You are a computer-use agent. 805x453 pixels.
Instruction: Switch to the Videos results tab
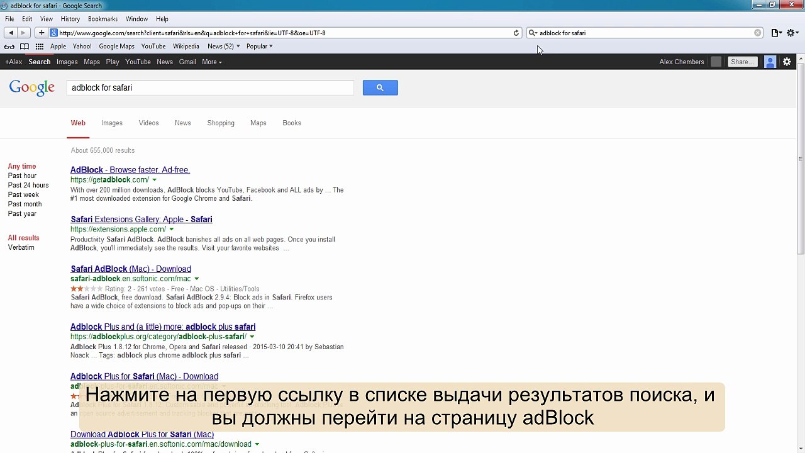click(148, 123)
